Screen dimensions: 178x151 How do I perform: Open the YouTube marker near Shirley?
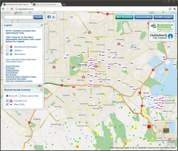(90, 32)
